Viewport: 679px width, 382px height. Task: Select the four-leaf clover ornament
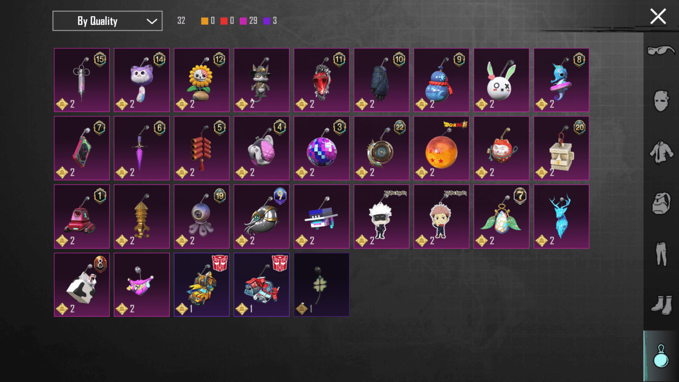click(x=321, y=285)
